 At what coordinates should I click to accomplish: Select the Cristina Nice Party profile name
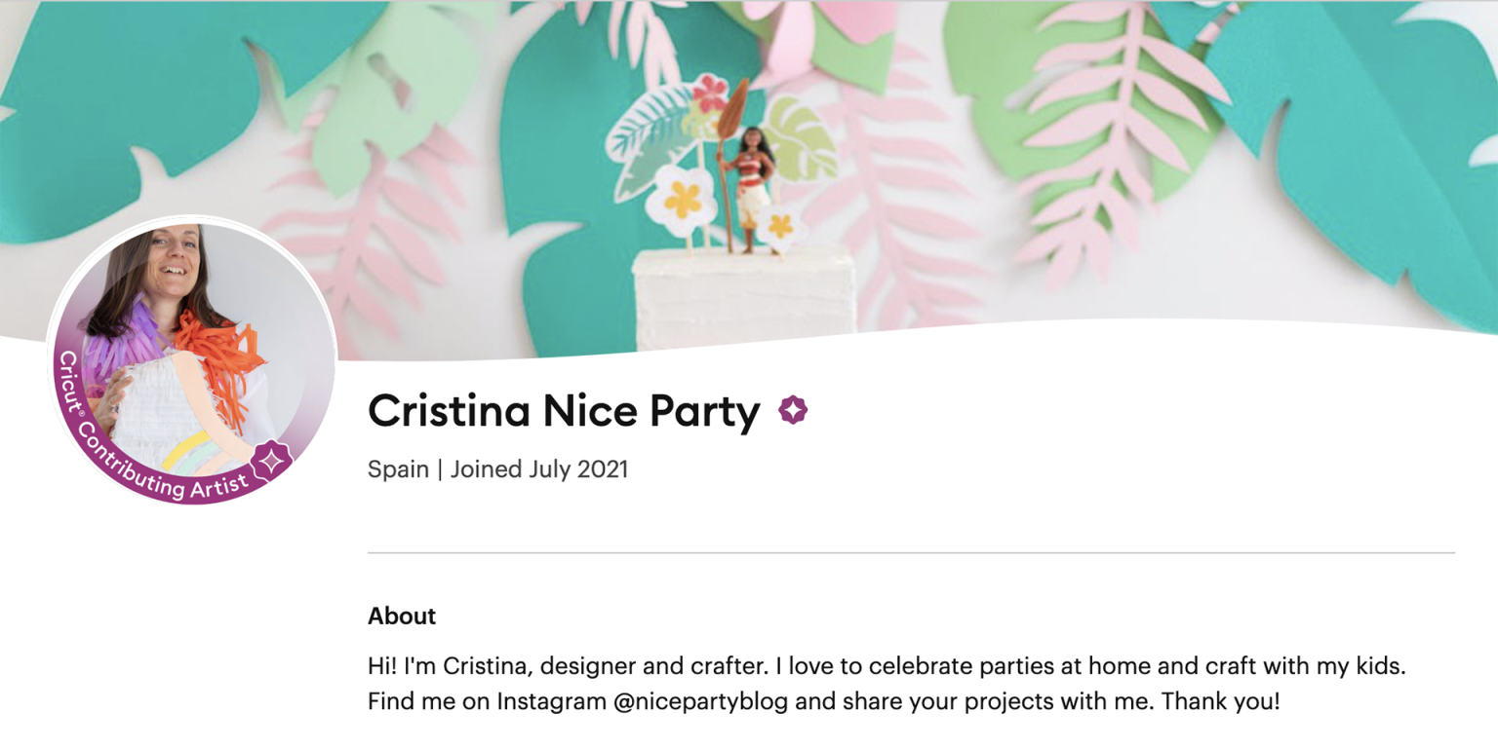point(564,412)
